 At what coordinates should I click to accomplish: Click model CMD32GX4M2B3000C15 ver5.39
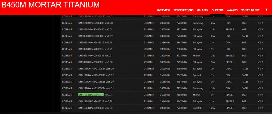[95, 36]
